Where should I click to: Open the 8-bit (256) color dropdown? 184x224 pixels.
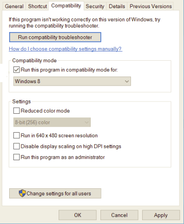coord(52,122)
